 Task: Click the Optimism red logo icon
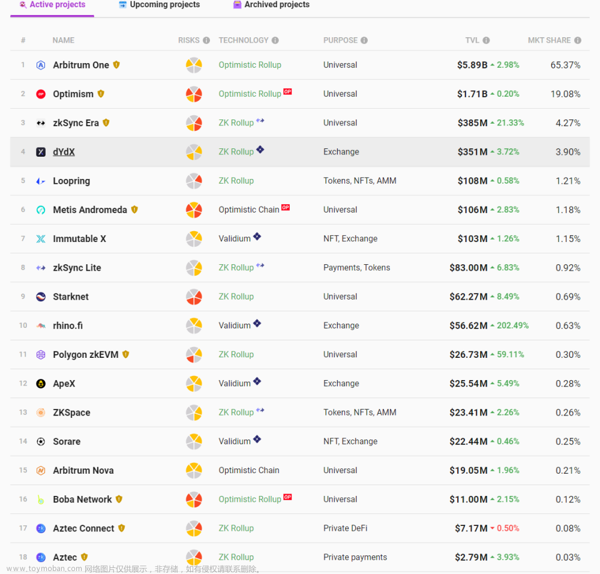[x=41, y=94]
